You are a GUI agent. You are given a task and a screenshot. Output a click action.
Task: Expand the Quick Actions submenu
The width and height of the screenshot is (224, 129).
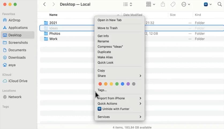(119, 104)
